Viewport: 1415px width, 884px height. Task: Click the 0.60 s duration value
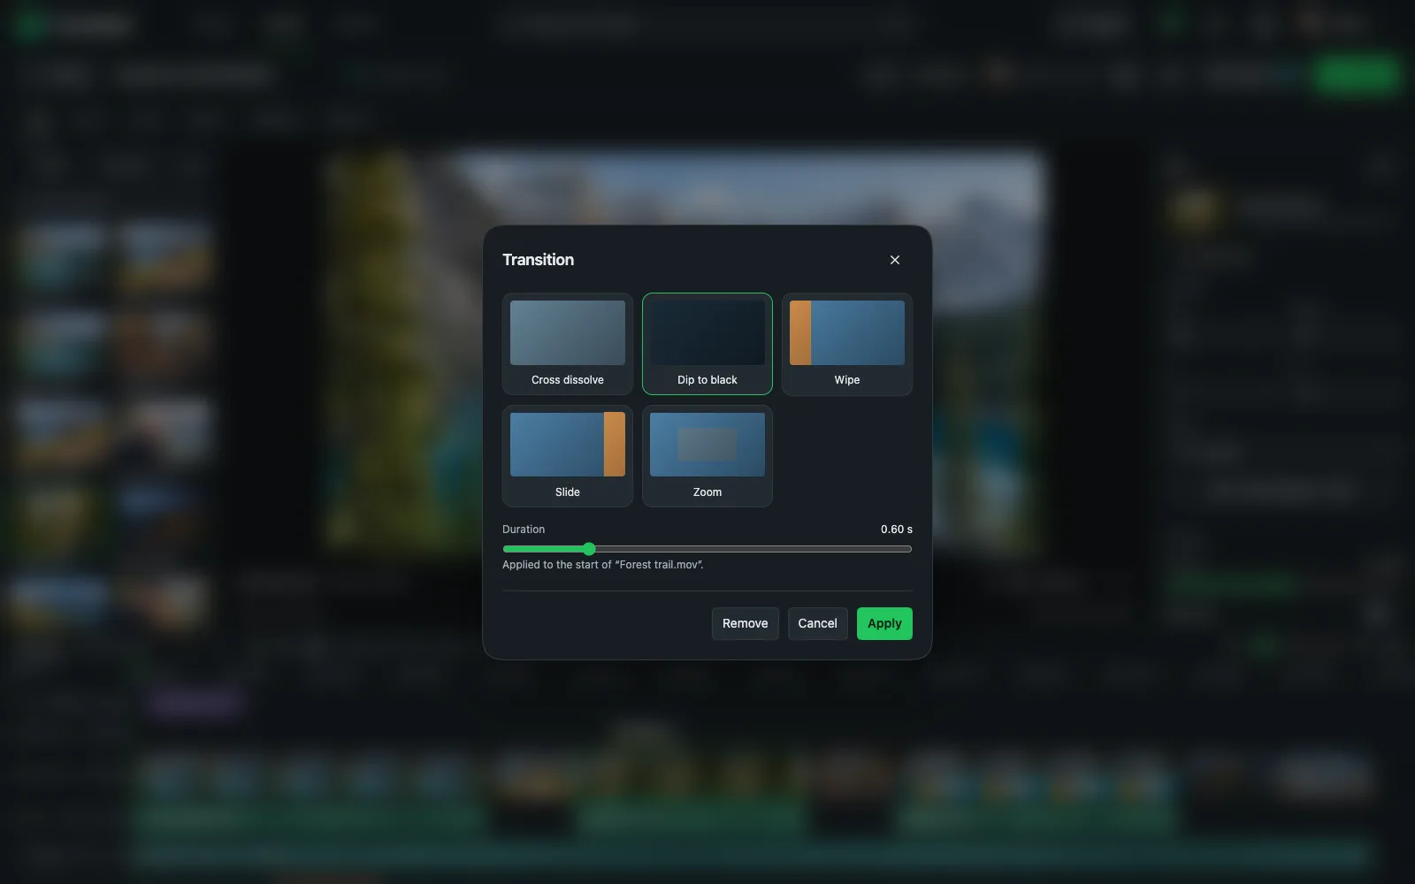pyautogui.click(x=896, y=530)
